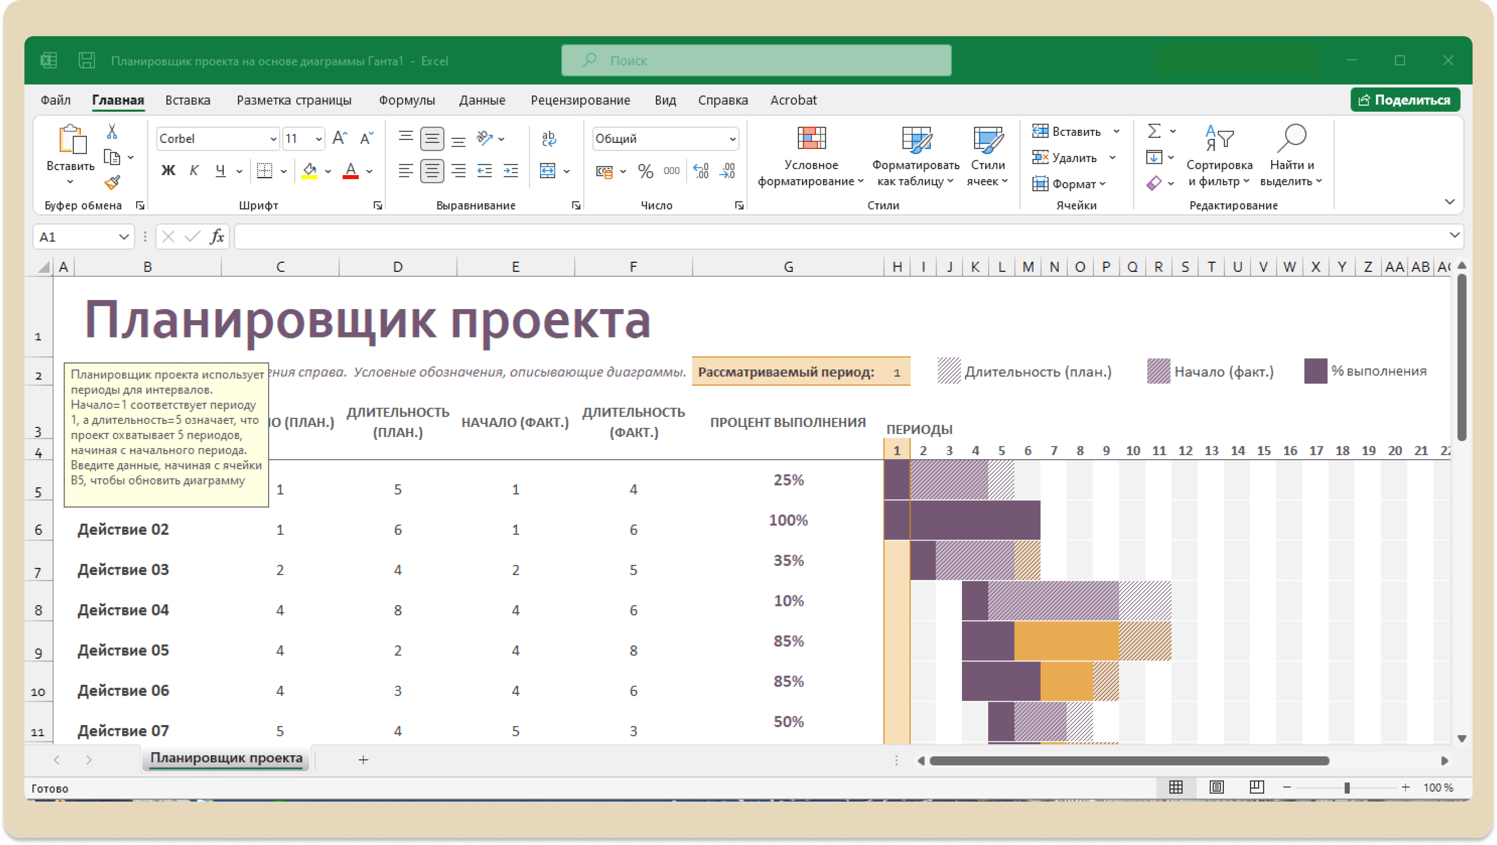Viewport: 1497px width, 845px height.
Task: Click the insert function fx icon
Action: click(x=217, y=237)
